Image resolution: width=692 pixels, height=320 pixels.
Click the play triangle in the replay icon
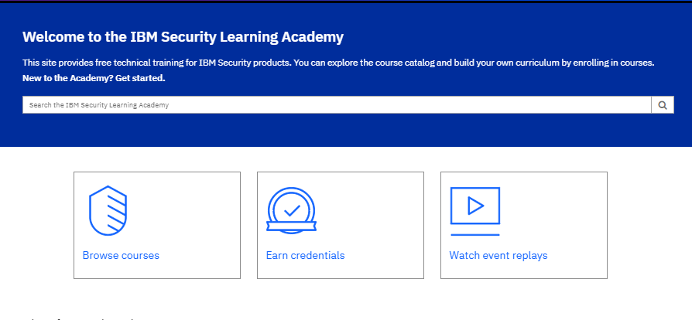475,206
